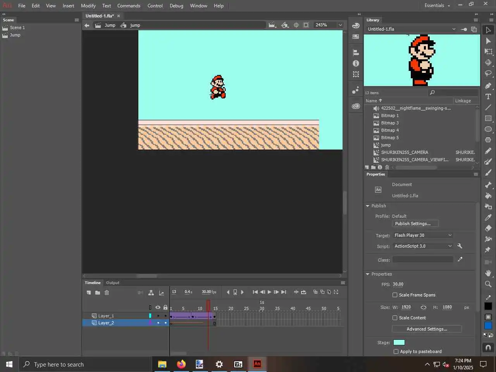Open the Debug menu
Viewport: 496px width, 372px height.
[176, 6]
